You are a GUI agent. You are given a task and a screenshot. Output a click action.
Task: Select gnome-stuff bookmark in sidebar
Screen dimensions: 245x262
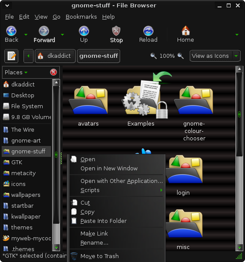pyautogui.click(x=27, y=151)
